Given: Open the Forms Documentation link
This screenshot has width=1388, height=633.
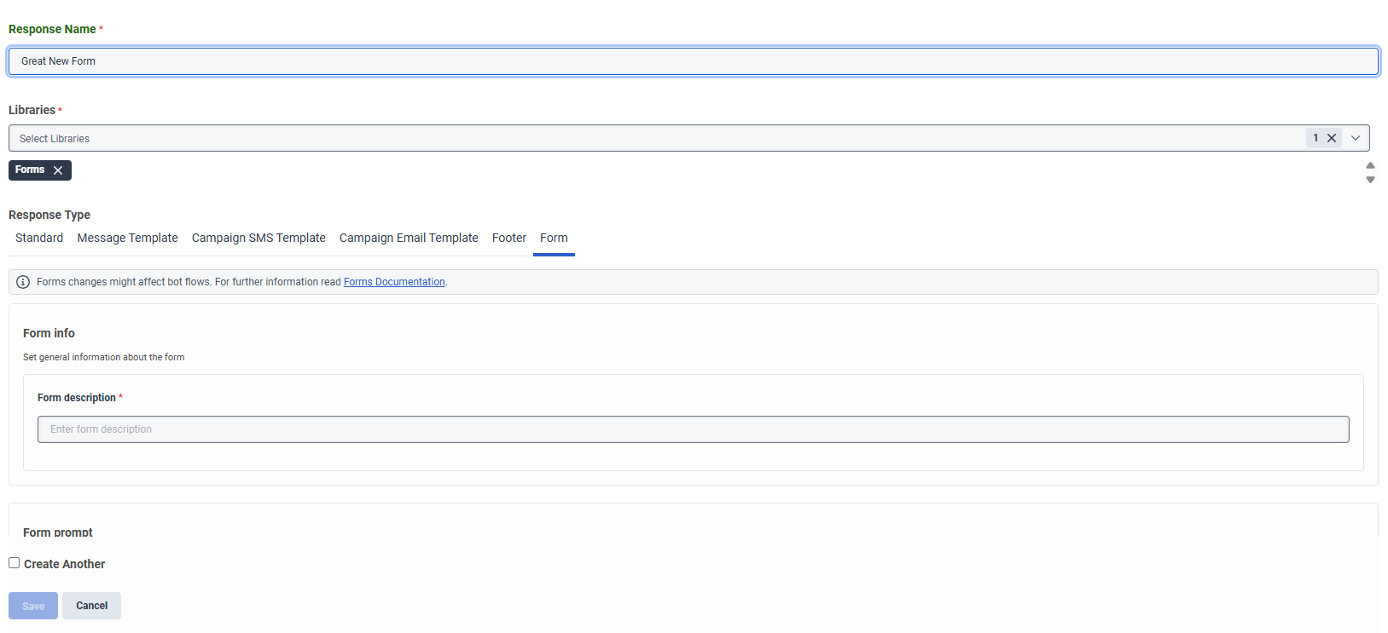Looking at the screenshot, I should pos(394,282).
